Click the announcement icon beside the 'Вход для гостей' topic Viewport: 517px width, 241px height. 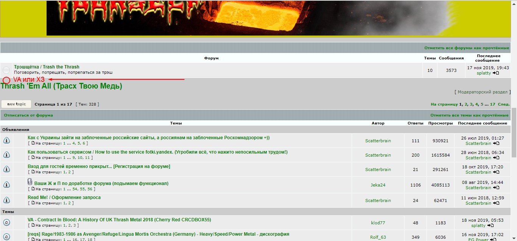6,169
